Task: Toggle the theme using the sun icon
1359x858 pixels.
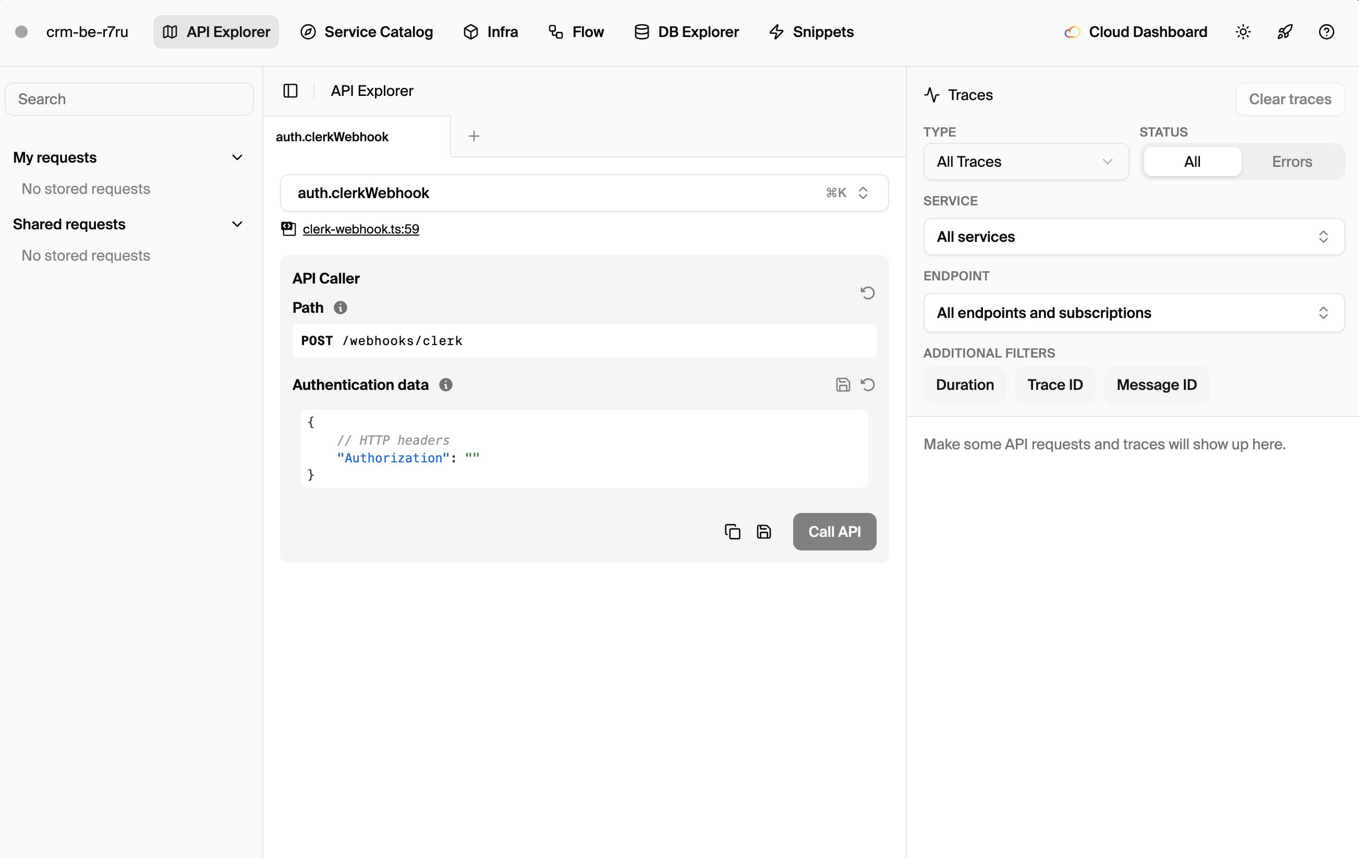Action: tap(1243, 32)
